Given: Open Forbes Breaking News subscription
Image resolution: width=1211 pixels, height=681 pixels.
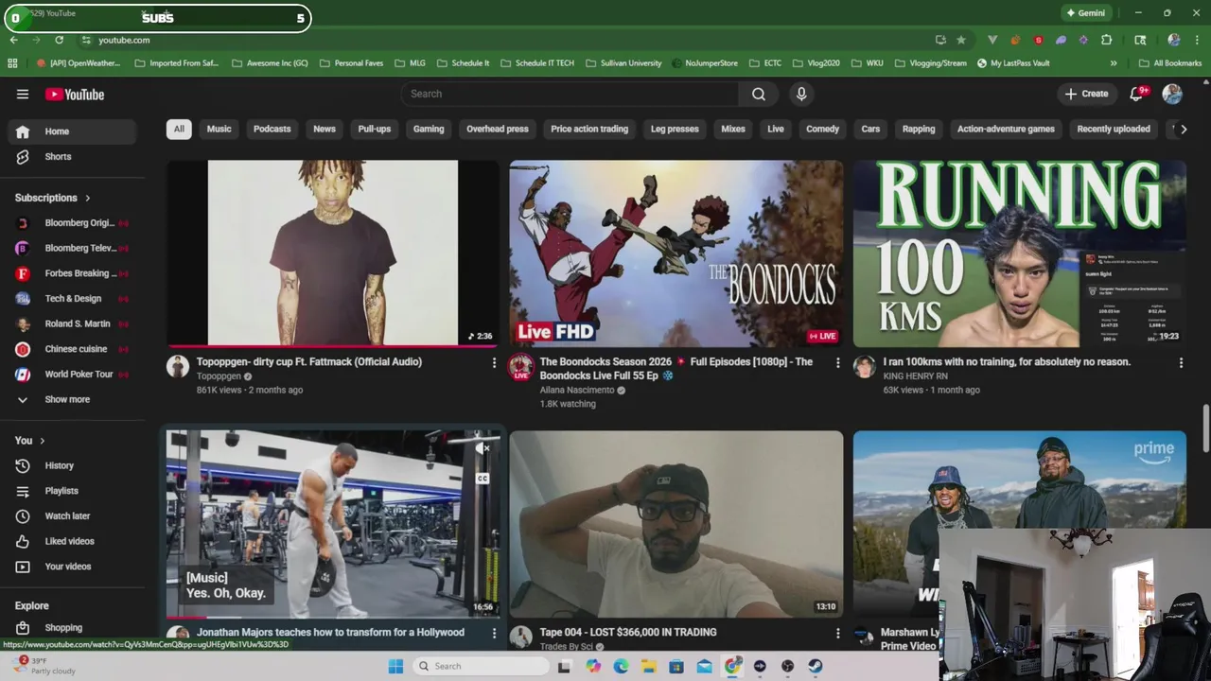Looking at the screenshot, I should pyautogui.click(x=72, y=273).
